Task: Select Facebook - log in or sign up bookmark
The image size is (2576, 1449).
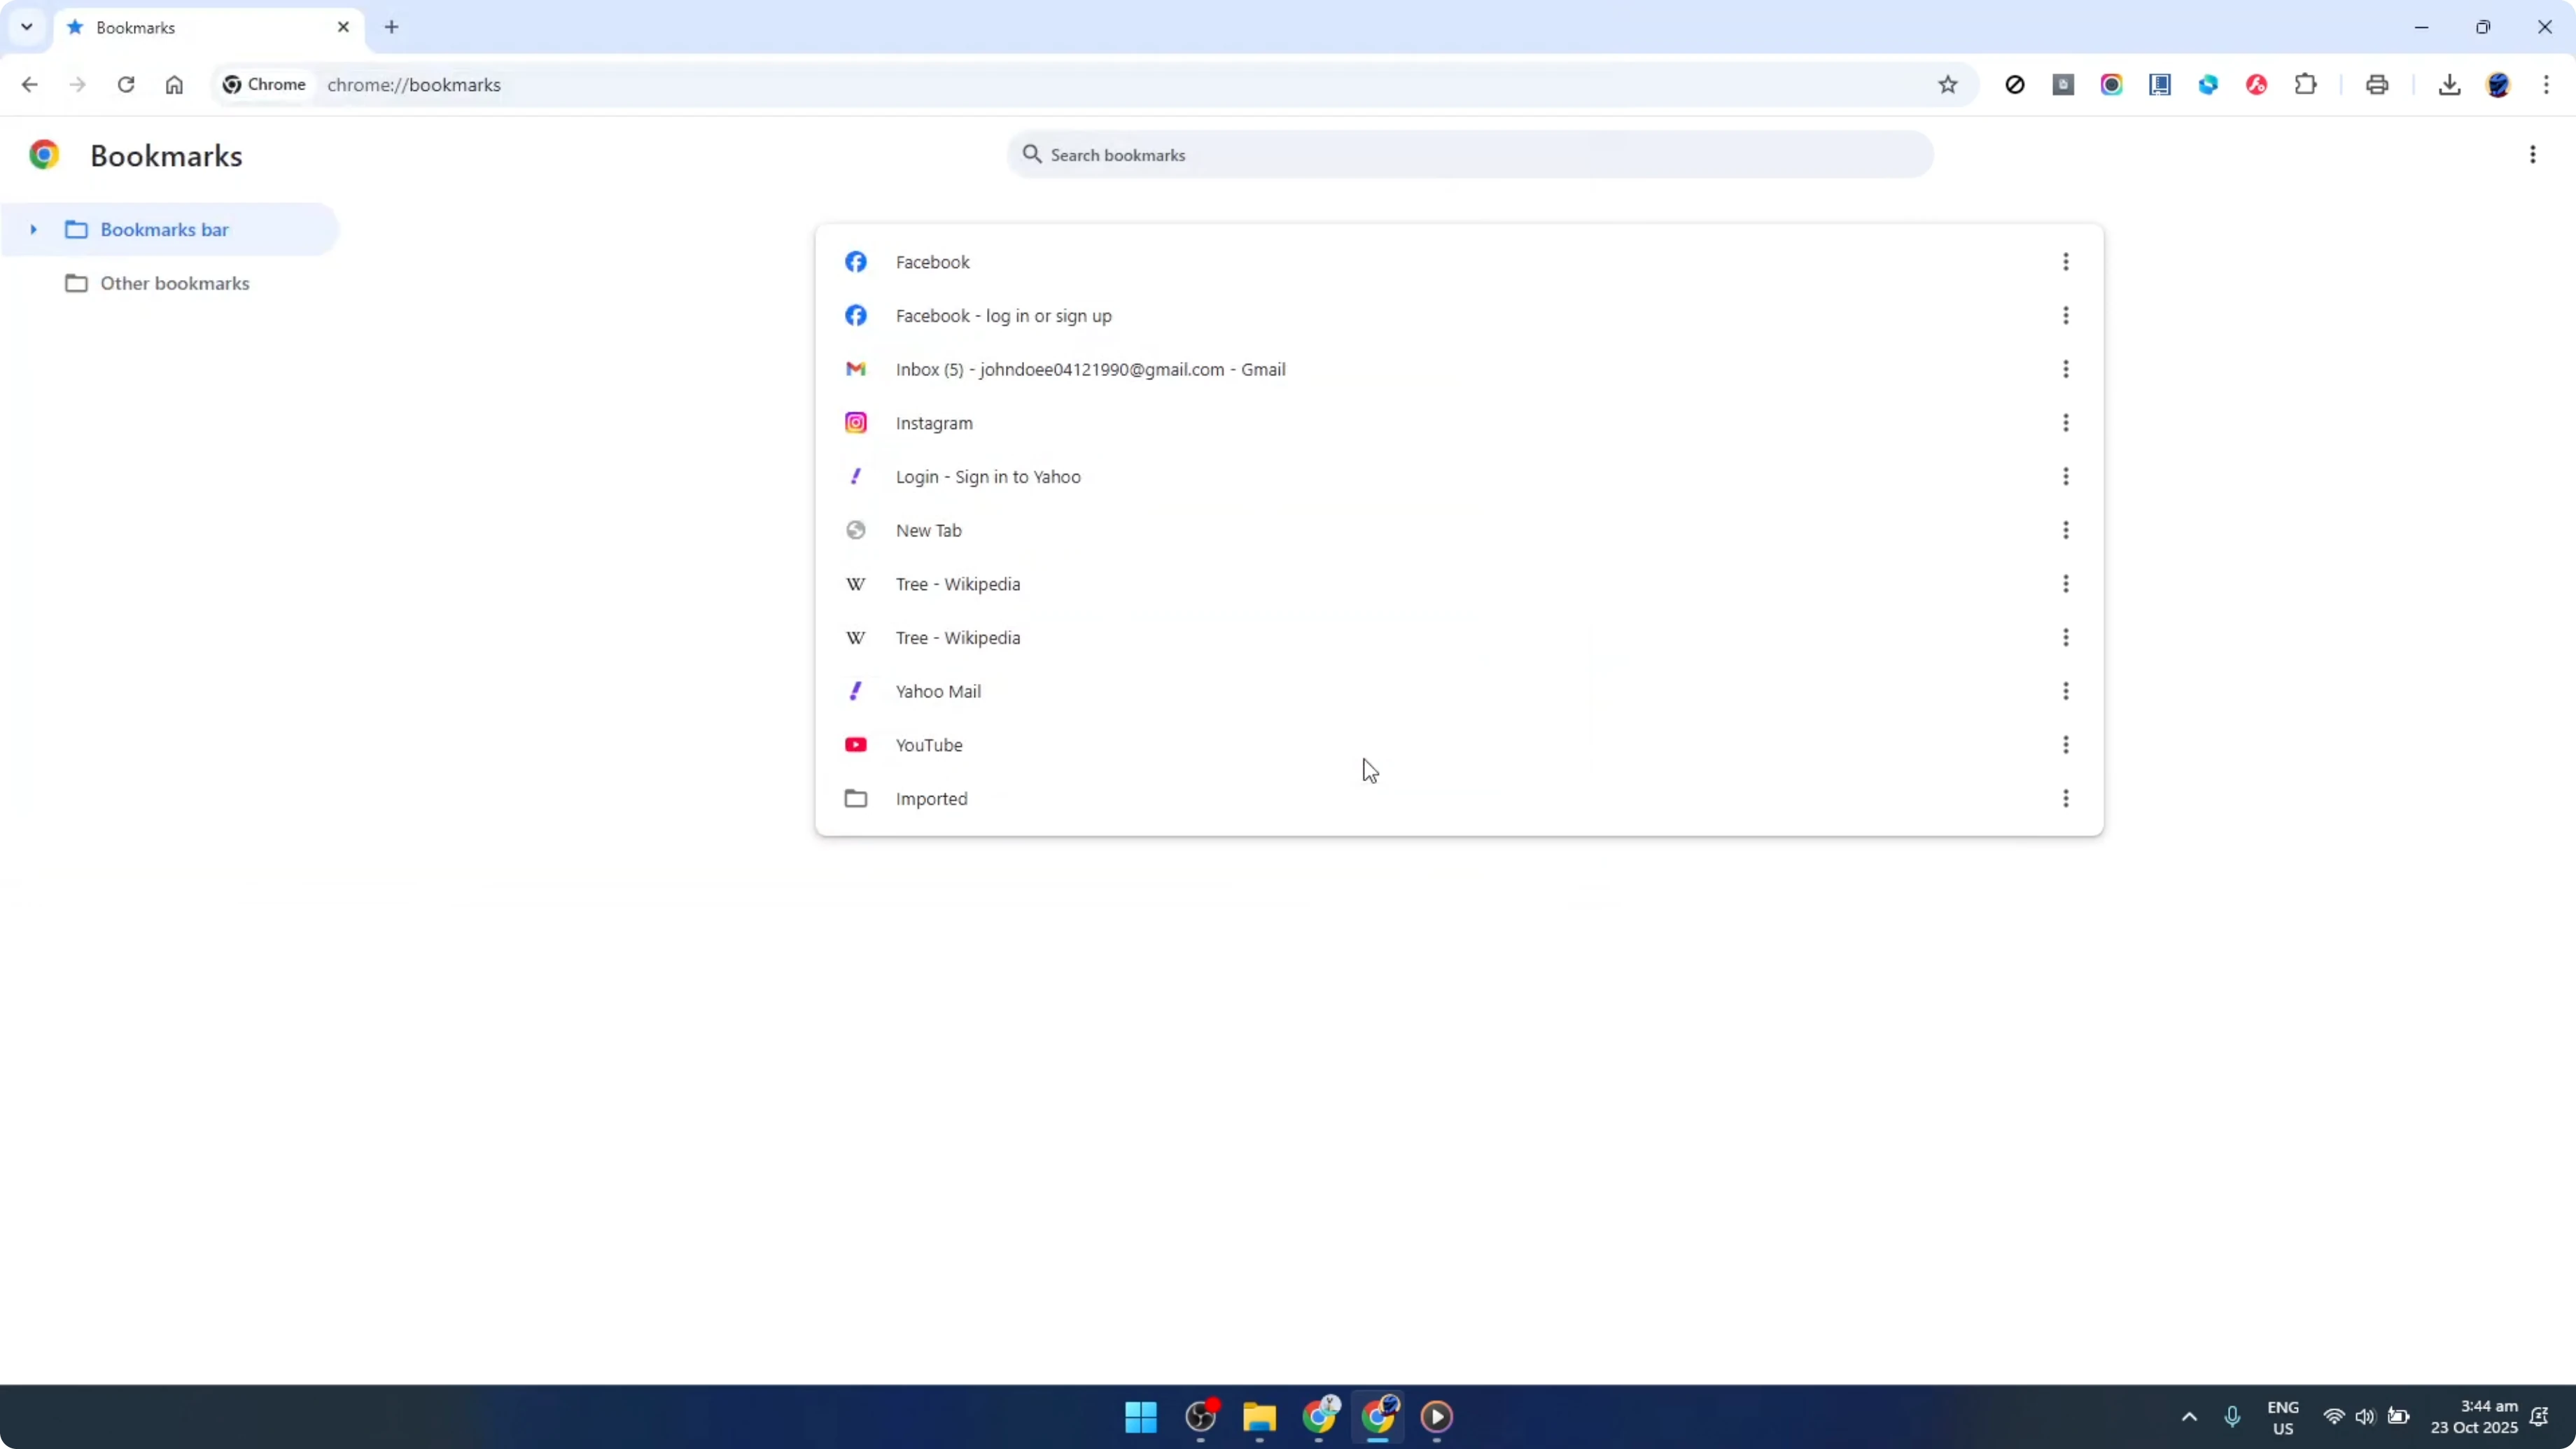Action: tap(1459, 316)
